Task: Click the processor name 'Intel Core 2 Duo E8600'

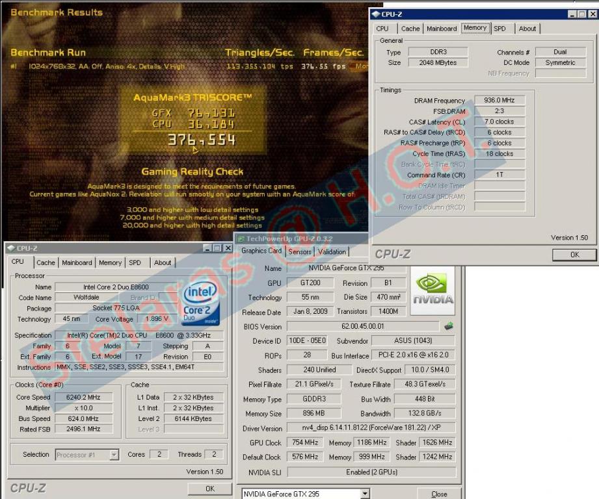Action: point(116,287)
